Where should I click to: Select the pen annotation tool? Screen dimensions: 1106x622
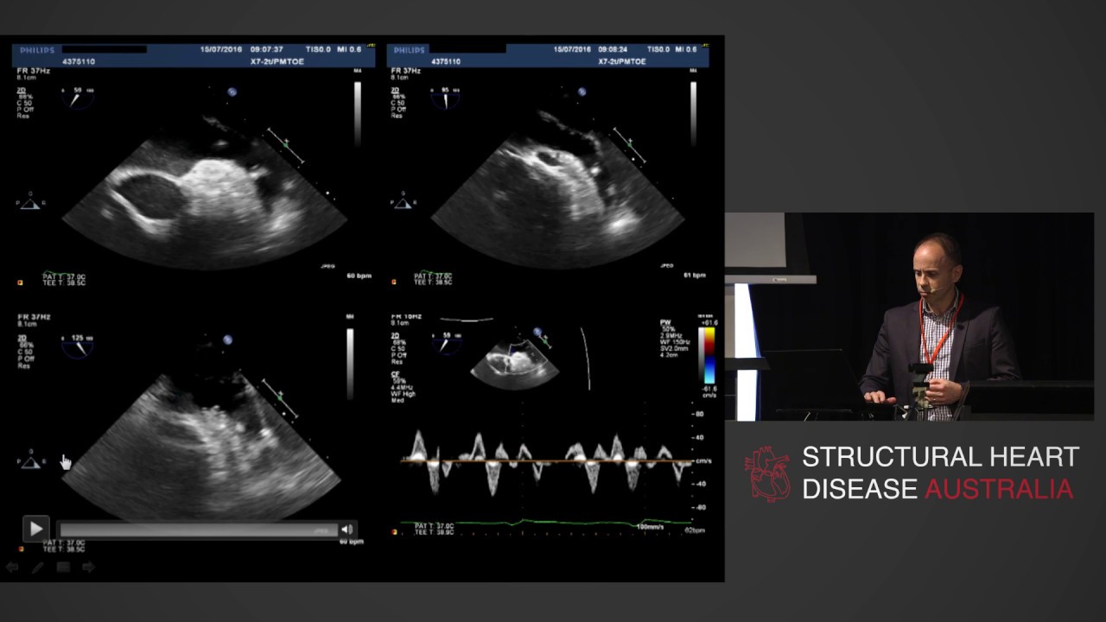click(x=37, y=568)
